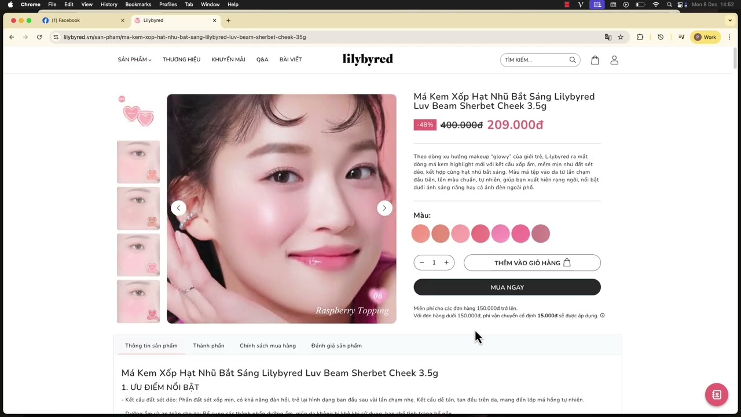This screenshot has width=741, height=417.
Task: Open the Bookmarks menu in the menu bar
Action: pyautogui.click(x=138, y=4)
